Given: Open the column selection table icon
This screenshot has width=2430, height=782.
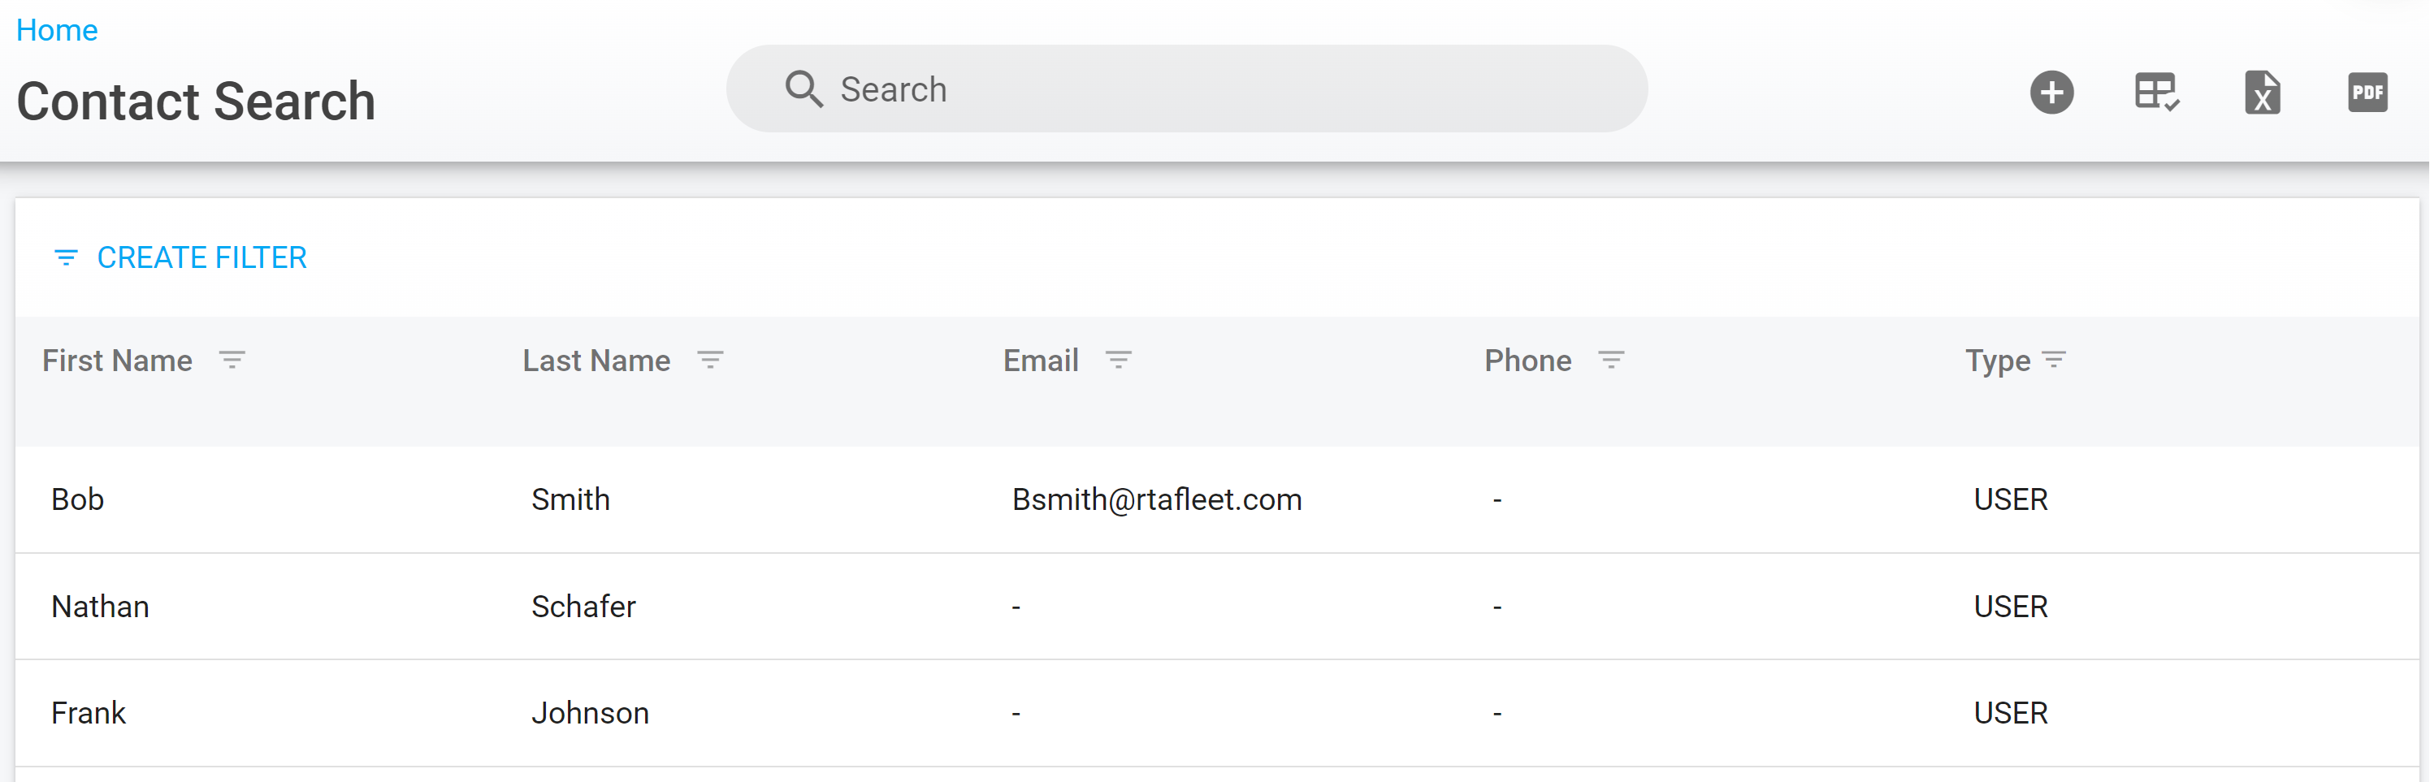Looking at the screenshot, I should tap(2156, 93).
